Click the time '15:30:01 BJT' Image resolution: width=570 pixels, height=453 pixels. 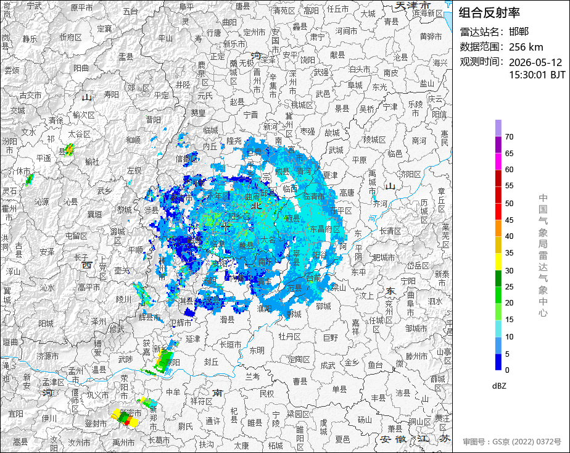coord(537,75)
